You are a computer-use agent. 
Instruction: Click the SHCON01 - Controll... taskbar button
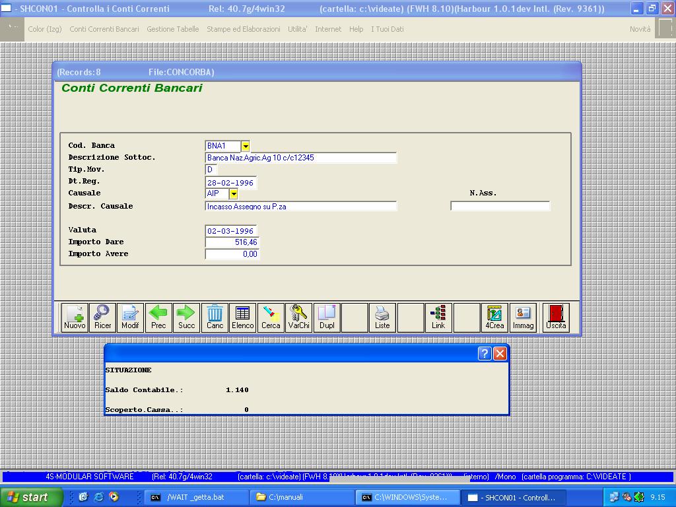click(514, 497)
